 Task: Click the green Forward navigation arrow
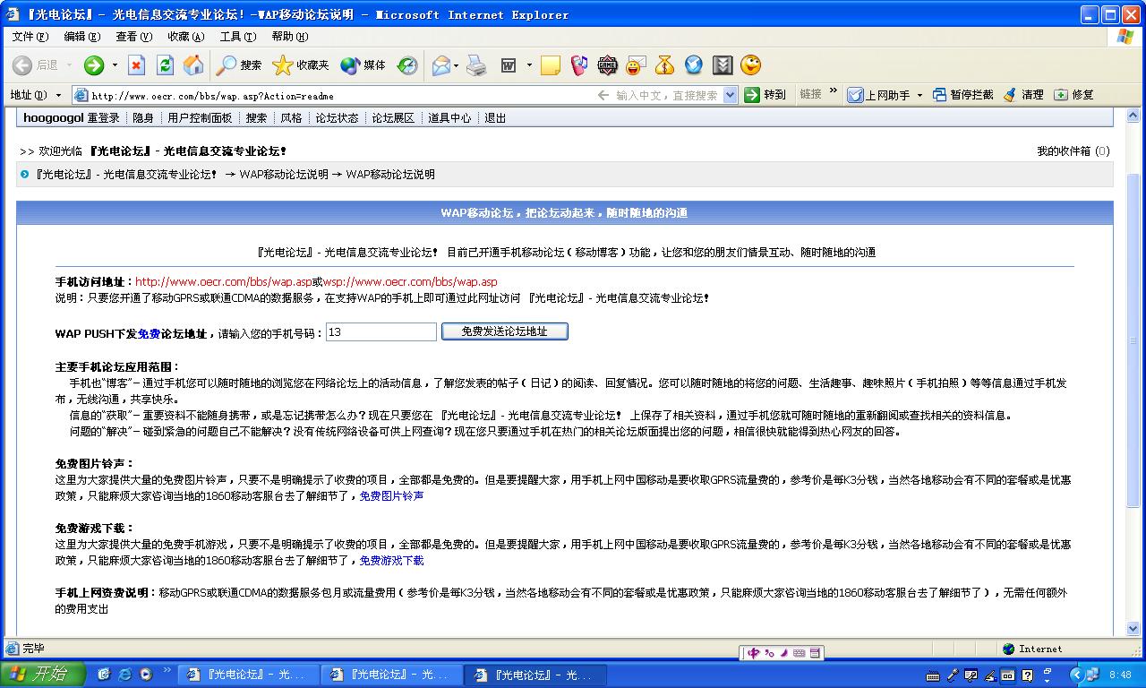(94, 65)
